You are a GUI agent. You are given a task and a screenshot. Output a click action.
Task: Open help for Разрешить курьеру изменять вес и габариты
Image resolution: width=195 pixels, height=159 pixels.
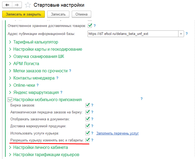[x=92, y=140]
